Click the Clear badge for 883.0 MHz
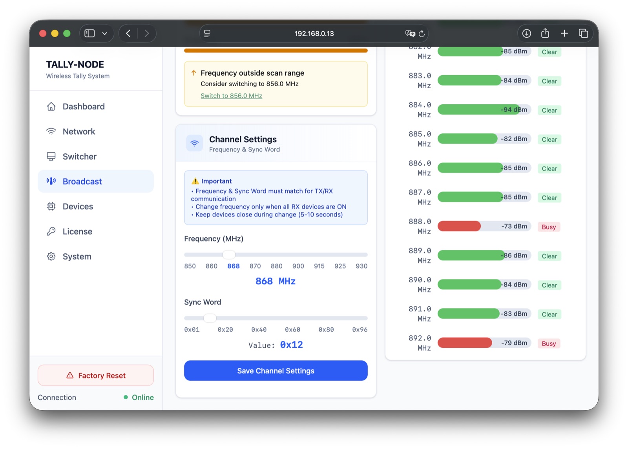Image resolution: width=628 pixels, height=449 pixels. click(x=549, y=81)
